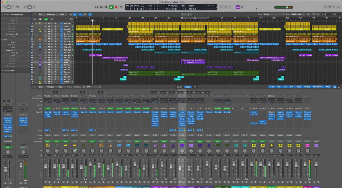Toggle Sends on Faders power button
This screenshot has width=342, height=188.
84,87
